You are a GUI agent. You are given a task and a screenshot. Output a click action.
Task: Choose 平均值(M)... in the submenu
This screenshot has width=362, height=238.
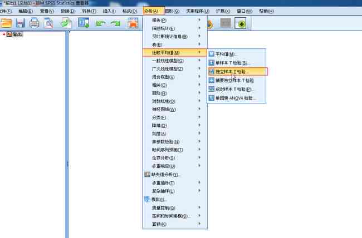tap(237, 54)
